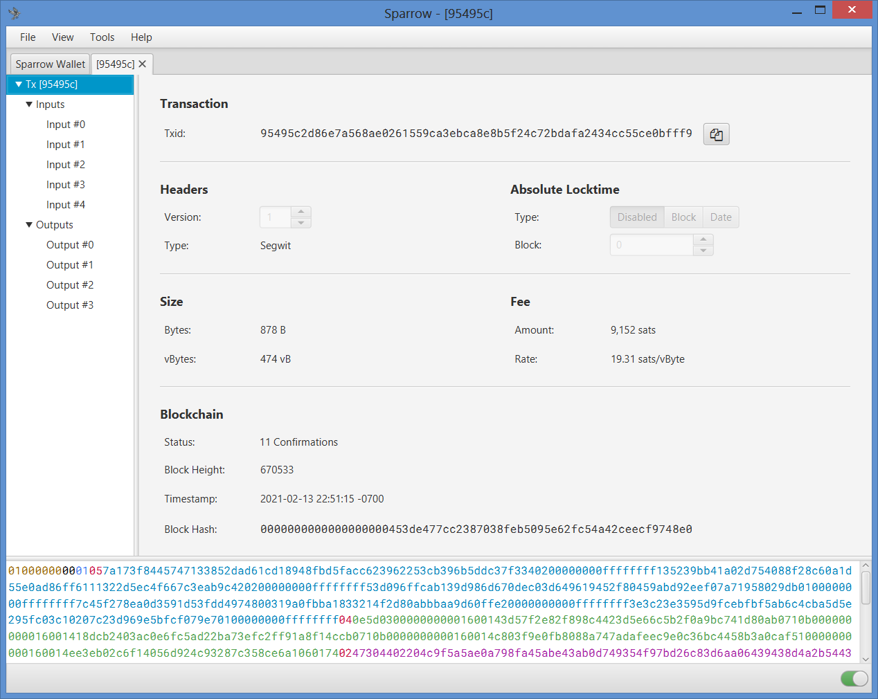The width and height of the screenshot is (878, 699).
Task: Click the timestamp 2021-02-13 value
Action: tap(322, 499)
